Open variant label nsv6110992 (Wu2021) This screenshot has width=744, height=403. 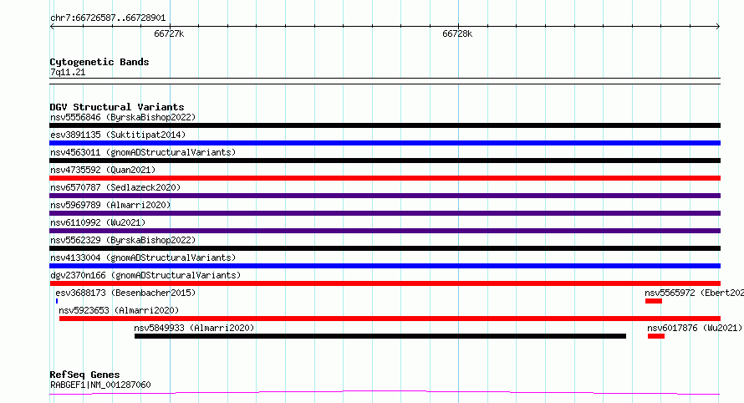pos(98,222)
